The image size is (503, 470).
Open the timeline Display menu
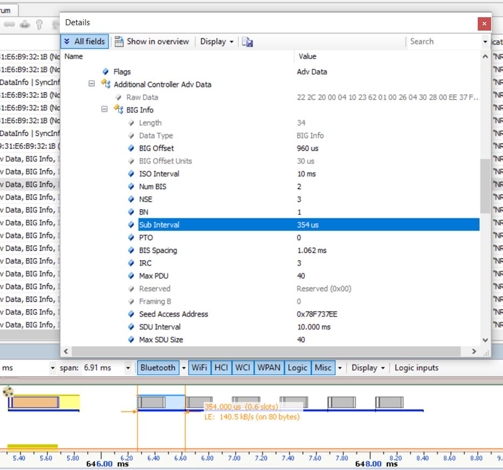[x=368, y=368]
